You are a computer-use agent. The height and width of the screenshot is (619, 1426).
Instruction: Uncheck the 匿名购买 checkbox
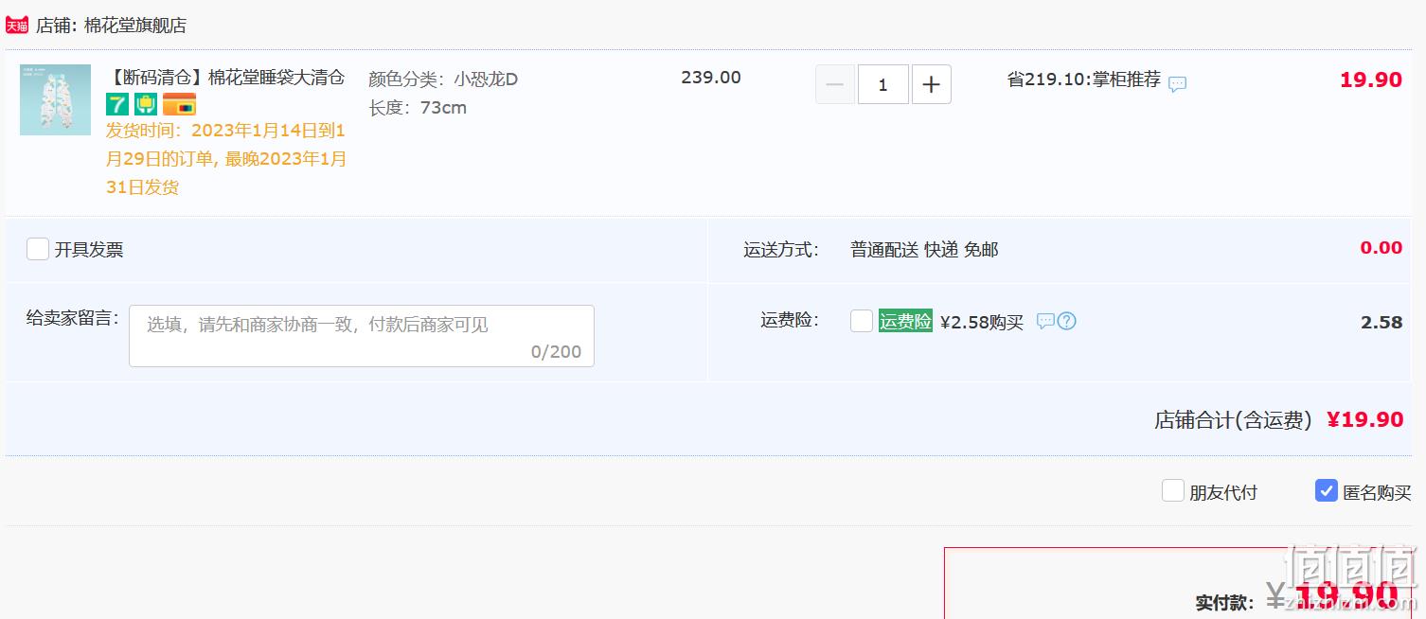point(1327,490)
